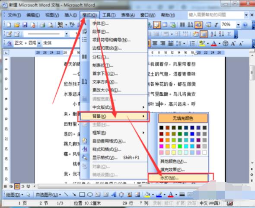Toggle 扩展 extend selection in status bar
The height and width of the screenshot is (208, 255).
coord(180,203)
